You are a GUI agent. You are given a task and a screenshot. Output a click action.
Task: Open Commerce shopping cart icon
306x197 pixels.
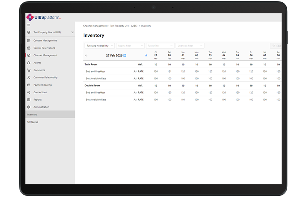pyautogui.click(x=29, y=70)
